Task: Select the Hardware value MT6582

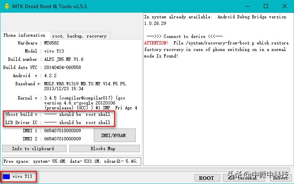Action: coord(51,43)
